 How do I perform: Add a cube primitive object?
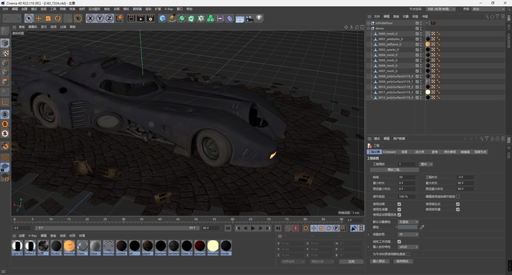pyautogui.click(x=162, y=18)
